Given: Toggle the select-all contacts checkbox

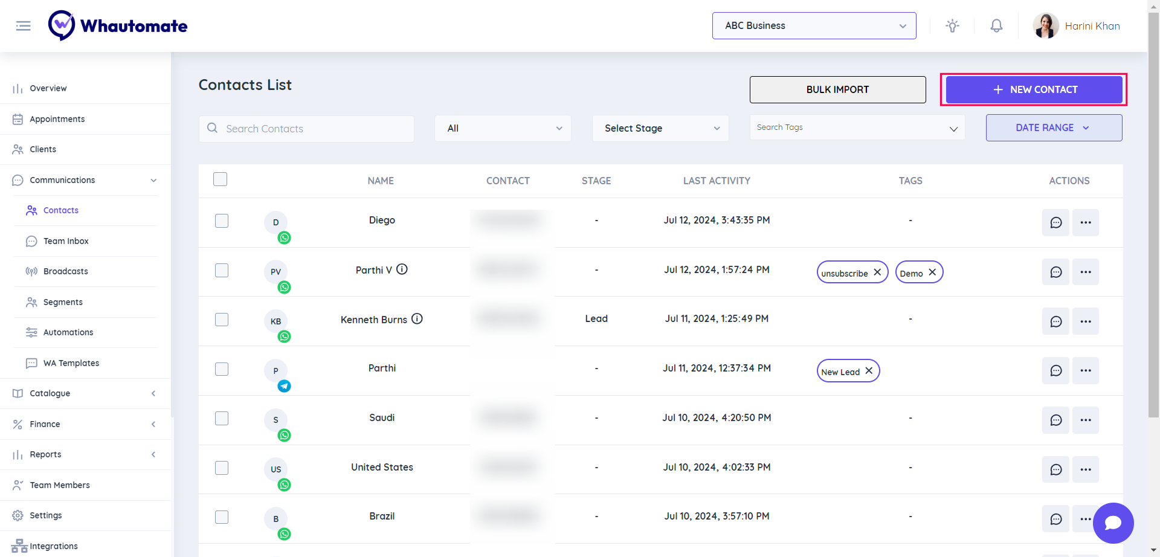Looking at the screenshot, I should pyautogui.click(x=221, y=179).
